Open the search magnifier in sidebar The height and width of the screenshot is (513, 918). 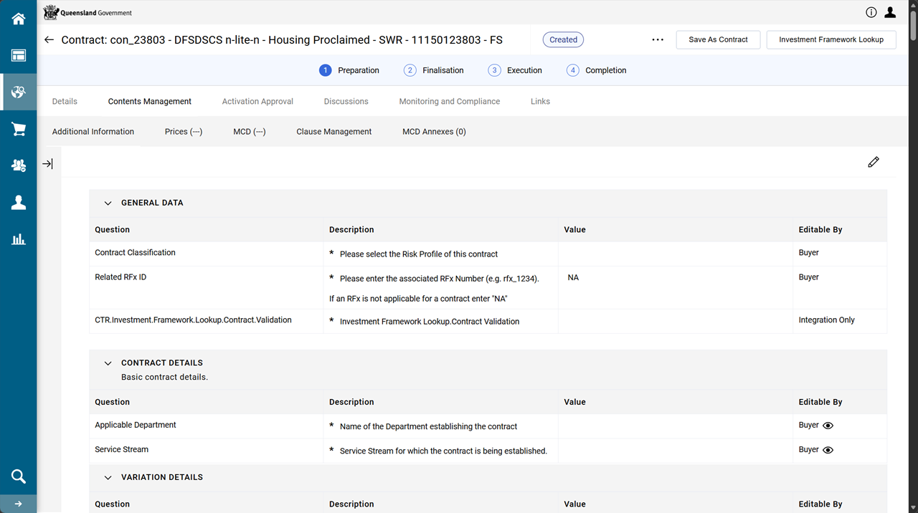pyautogui.click(x=19, y=476)
